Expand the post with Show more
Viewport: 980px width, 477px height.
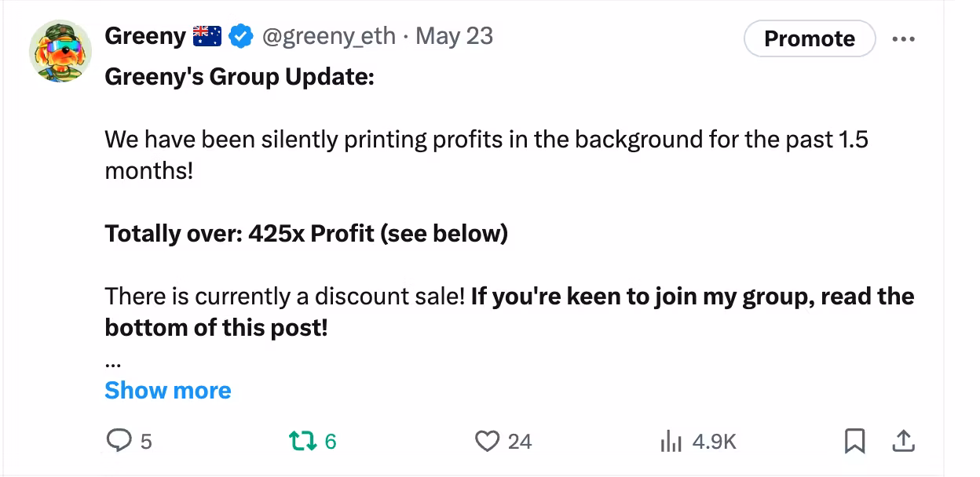(168, 391)
